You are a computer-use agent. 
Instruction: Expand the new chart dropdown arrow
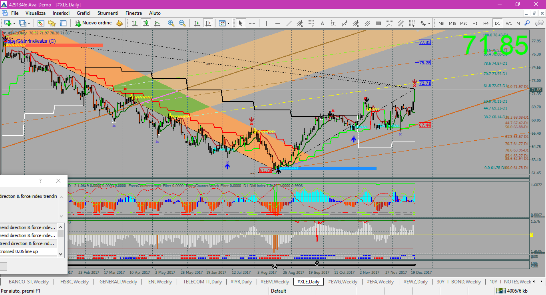(x=14, y=23)
